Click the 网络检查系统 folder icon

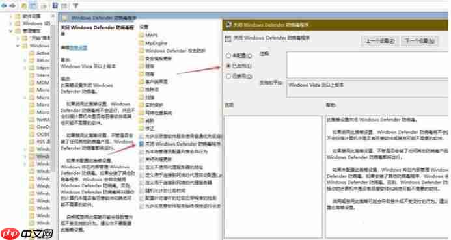coord(141,113)
